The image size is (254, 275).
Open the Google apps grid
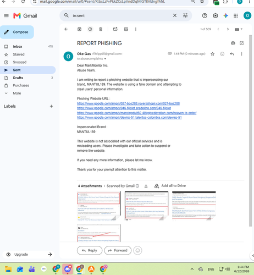[x=236, y=16]
